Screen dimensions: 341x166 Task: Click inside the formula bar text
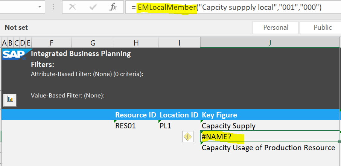(233, 8)
